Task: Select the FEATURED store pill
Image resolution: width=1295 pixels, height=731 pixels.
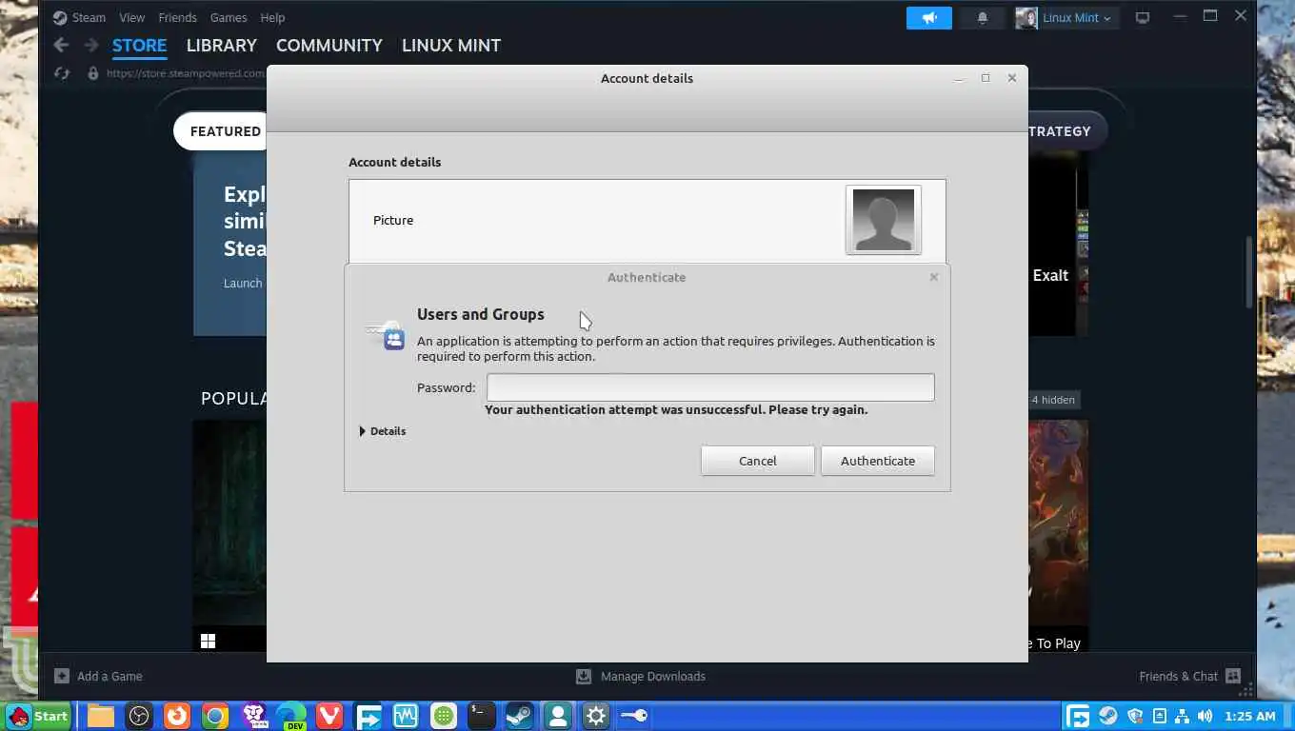Action: (221, 131)
